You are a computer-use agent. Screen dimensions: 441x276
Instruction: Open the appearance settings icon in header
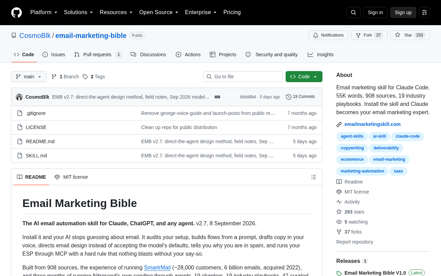(x=424, y=12)
